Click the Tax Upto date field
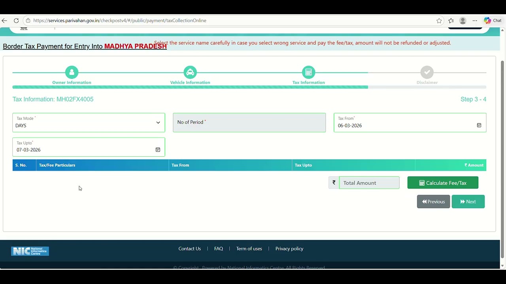 point(89,147)
